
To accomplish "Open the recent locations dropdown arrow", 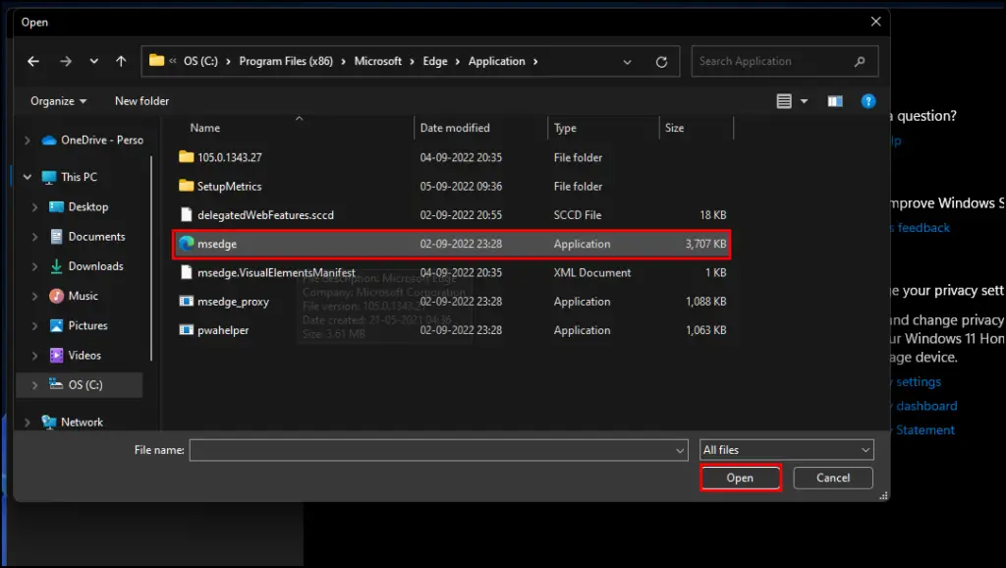I will coord(93,61).
